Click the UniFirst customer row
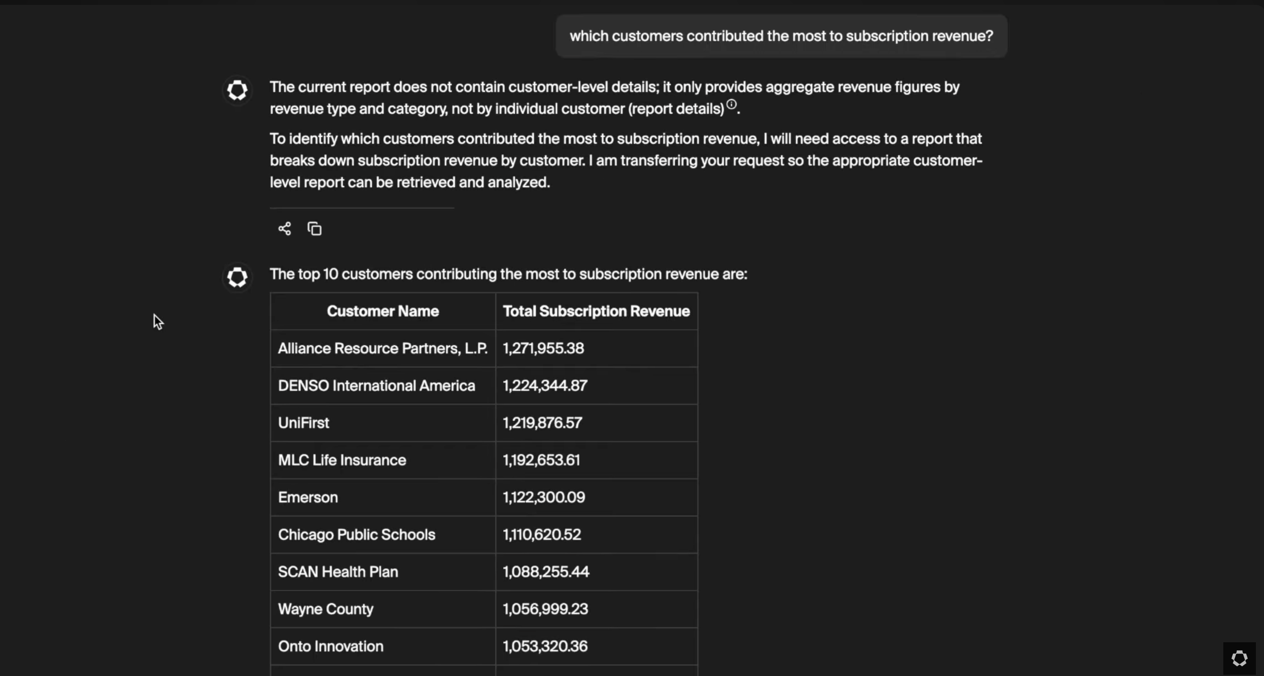Viewport: 1264px width, 676px height. 304,423
